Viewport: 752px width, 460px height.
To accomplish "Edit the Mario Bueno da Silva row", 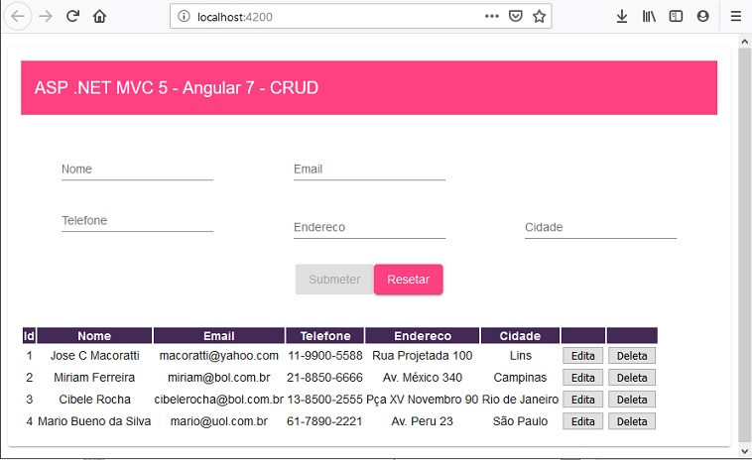I will [582, 421].
